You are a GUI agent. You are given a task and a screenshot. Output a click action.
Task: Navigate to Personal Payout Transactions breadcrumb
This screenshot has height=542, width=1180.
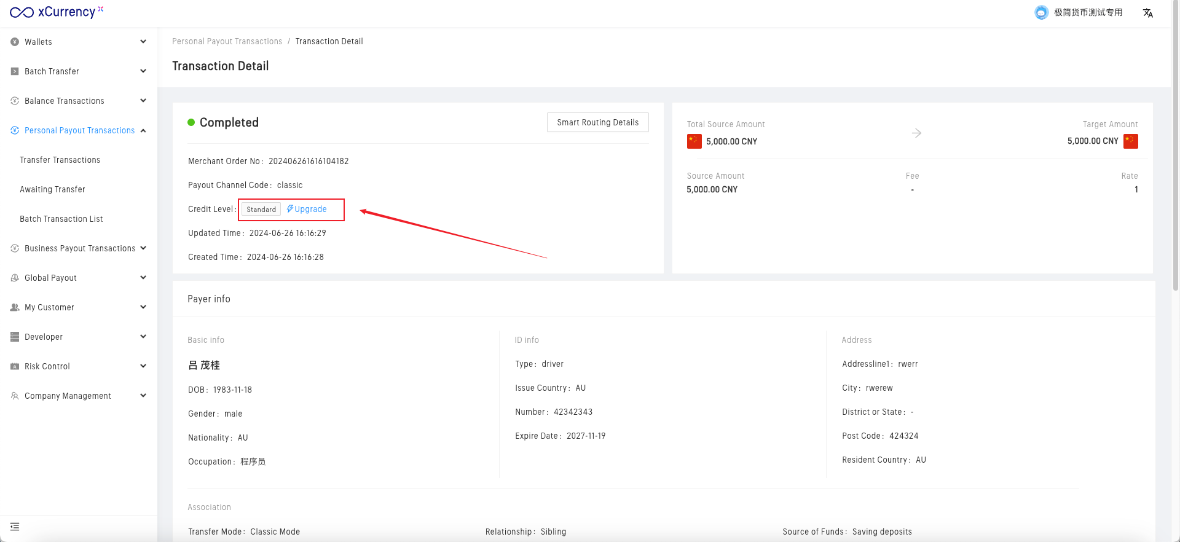(227, 41)
